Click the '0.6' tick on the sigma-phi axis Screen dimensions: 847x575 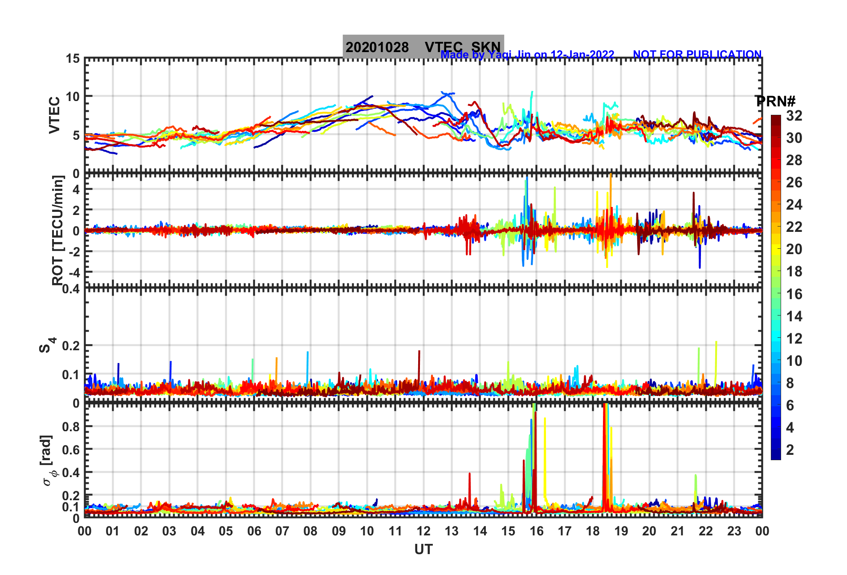71,449
